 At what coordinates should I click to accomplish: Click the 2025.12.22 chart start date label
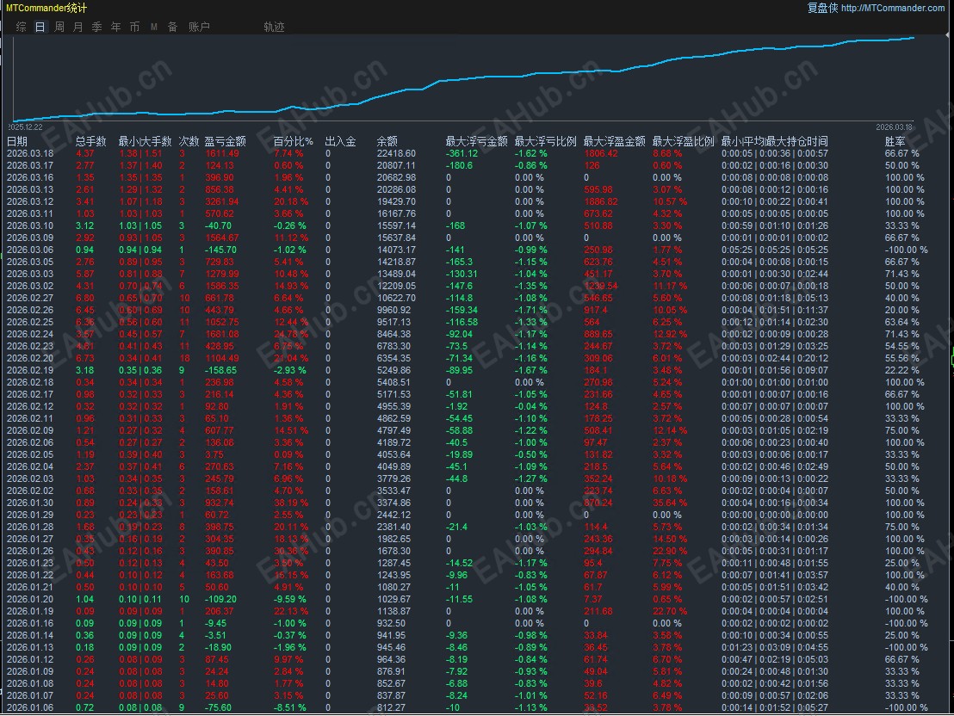26,127
